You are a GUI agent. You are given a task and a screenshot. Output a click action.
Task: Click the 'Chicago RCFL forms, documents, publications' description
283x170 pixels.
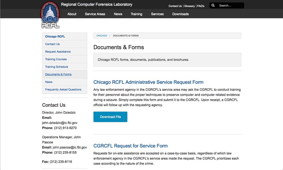tap(143, 60)
